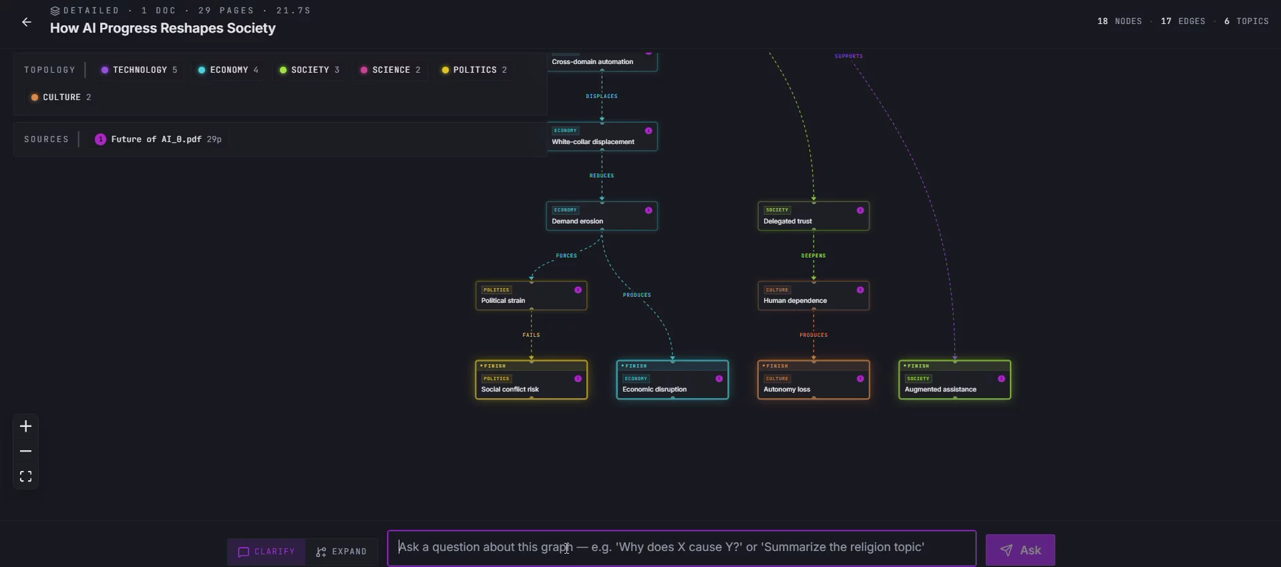Image resolution: width=1281 pixels, height=567 pixels.
Task: Open source badge on Social conflict risk node
Action: tap(578, 379)
